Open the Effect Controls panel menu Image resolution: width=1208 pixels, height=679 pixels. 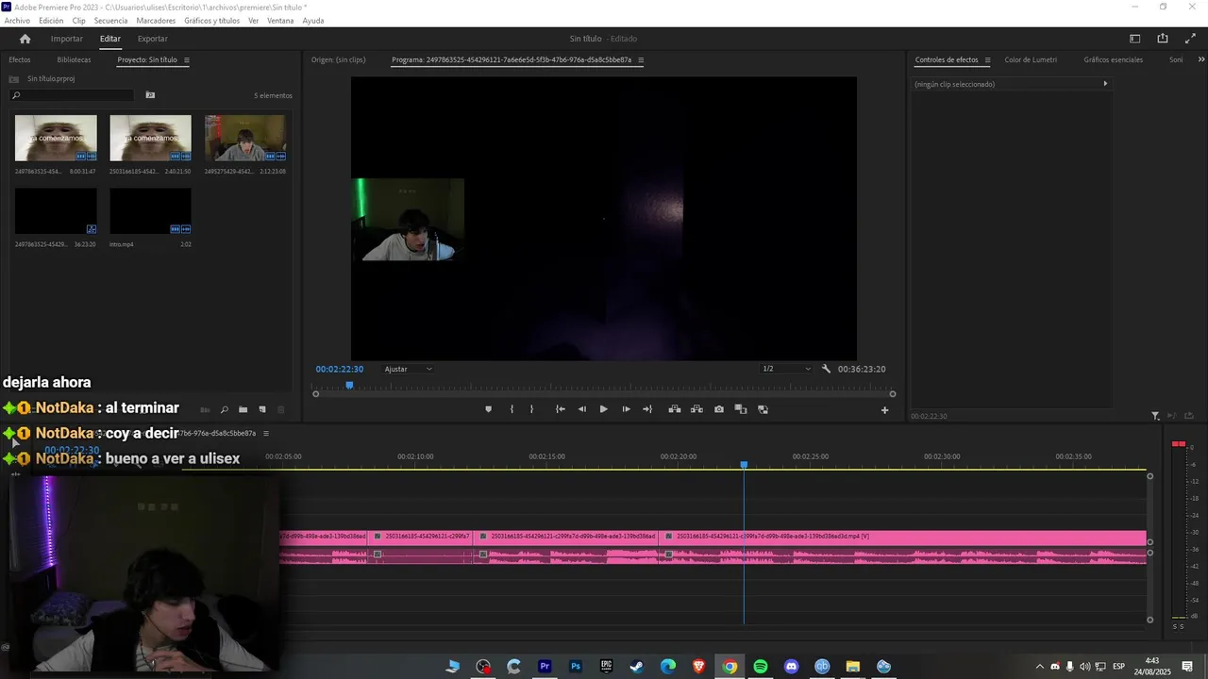click(987, 60)
